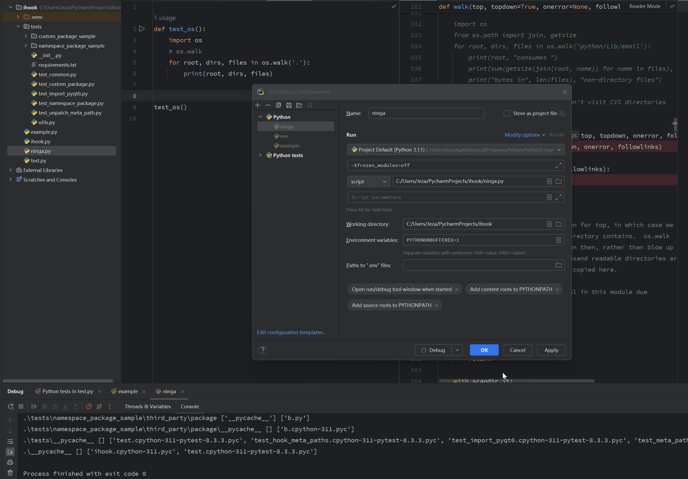Open the script type dropdown
This screenshot has height=479, width=688.
pyautogui.click(x=368, y=182)
